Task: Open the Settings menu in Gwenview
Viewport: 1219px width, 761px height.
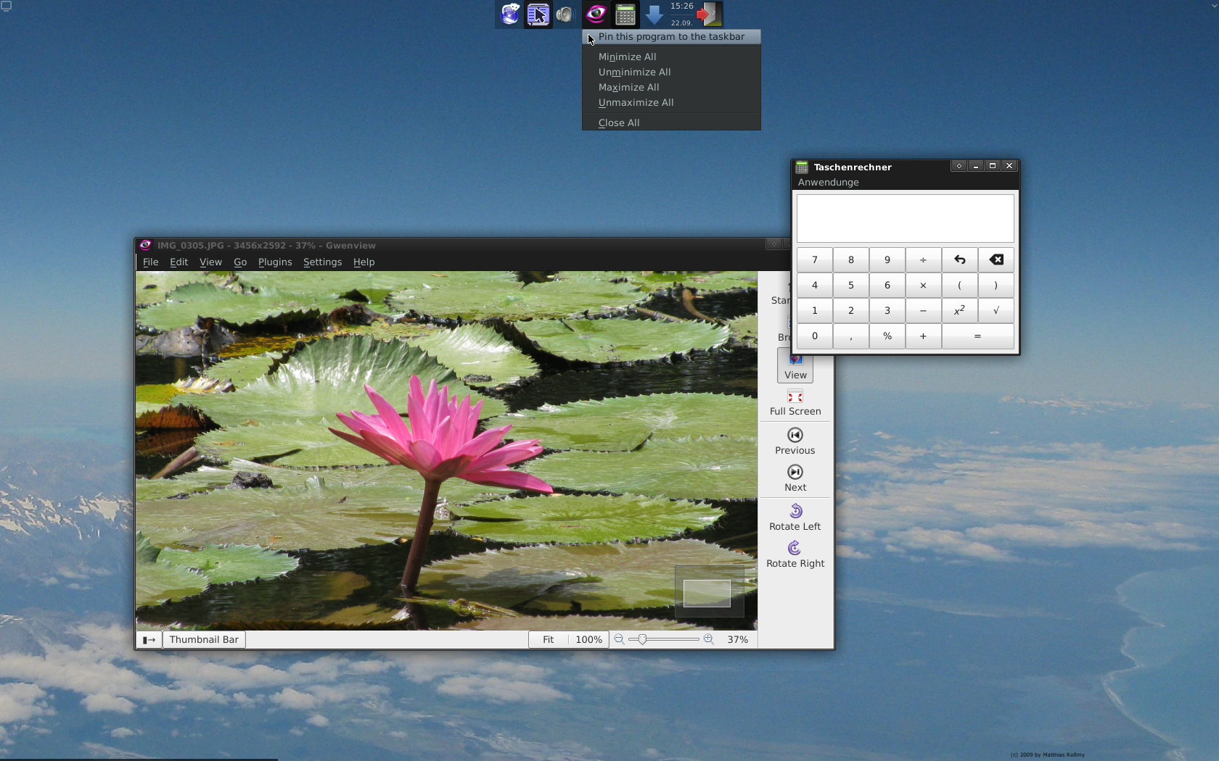Action: [x=322, y=262]
